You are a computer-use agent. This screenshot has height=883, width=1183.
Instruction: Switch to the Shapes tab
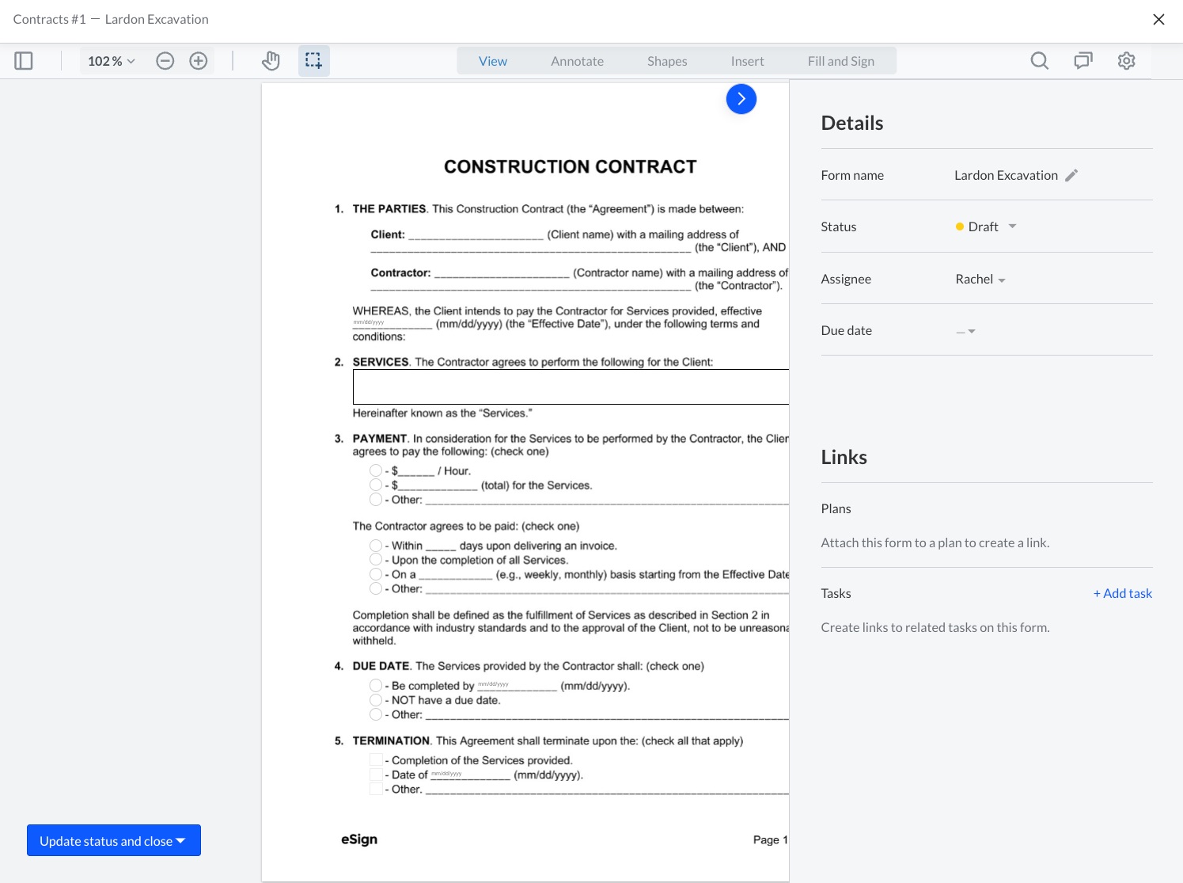[x=667, y=61]
